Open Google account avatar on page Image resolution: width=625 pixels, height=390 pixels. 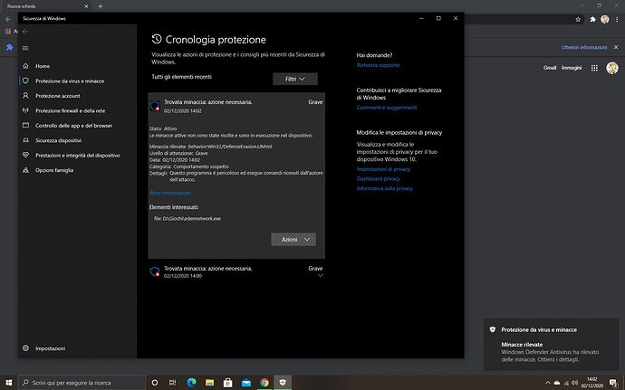612,68
